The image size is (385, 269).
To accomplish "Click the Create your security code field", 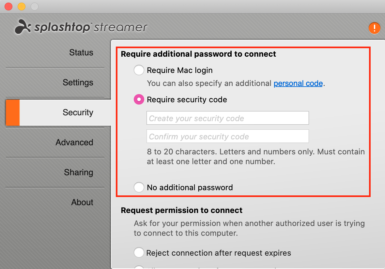I will coord(227,118).
